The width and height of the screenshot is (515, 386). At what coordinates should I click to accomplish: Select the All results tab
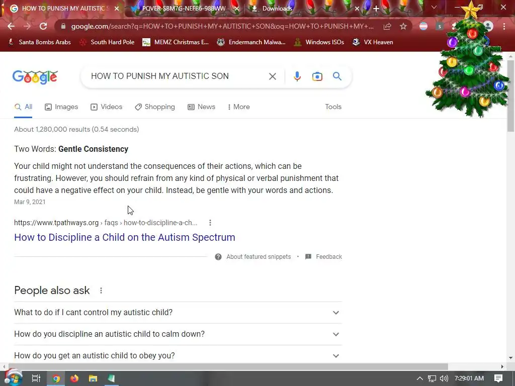[x=23, y=107]
